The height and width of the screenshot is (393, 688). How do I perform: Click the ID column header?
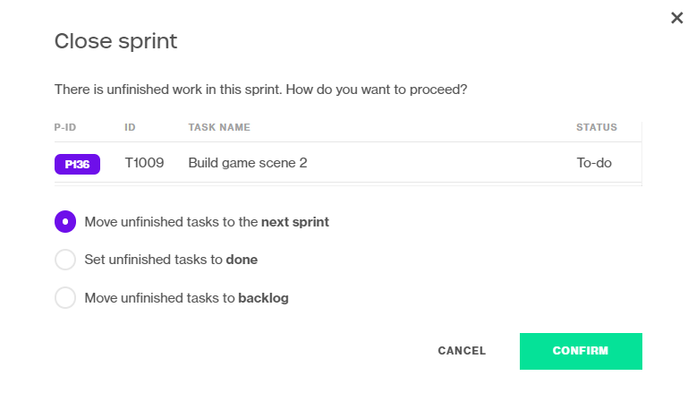[x=130, y=127]
